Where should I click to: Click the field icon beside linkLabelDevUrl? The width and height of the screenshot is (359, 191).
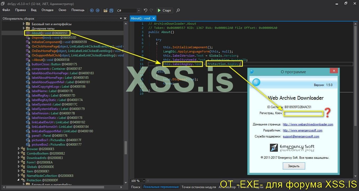(x=28, y=122)
